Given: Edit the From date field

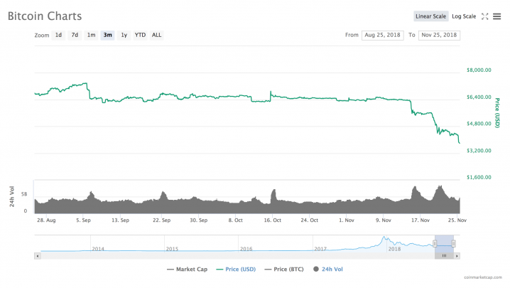Looking at the screenshot, I should pos(382,35).
